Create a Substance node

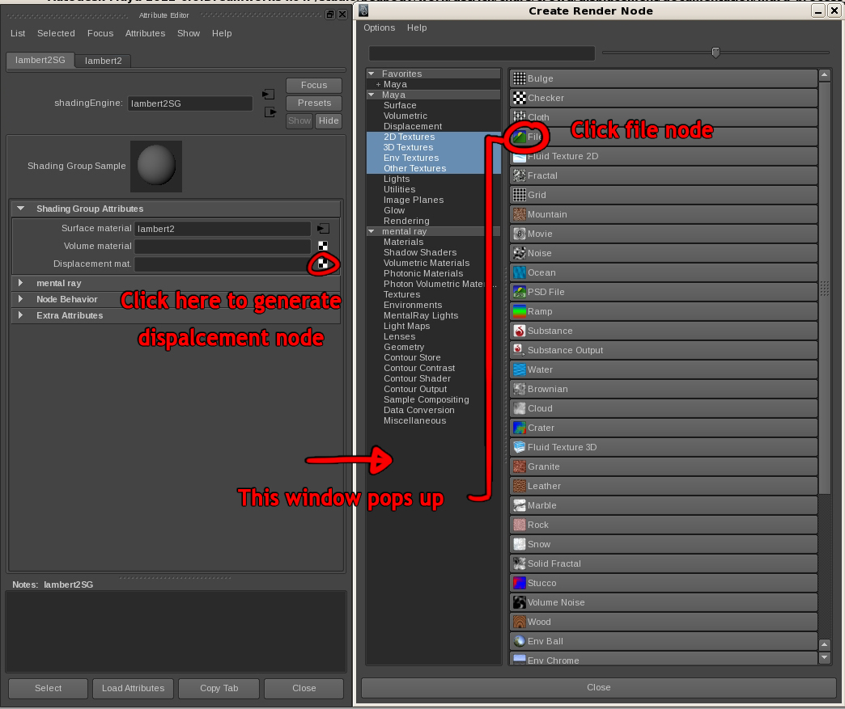pos(664,331)
